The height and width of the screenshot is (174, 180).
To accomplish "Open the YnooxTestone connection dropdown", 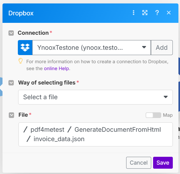I will tap(91, 48).
